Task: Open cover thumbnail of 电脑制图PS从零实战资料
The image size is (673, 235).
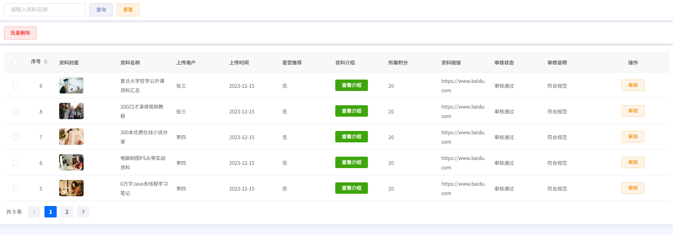Action: [71, 162]
